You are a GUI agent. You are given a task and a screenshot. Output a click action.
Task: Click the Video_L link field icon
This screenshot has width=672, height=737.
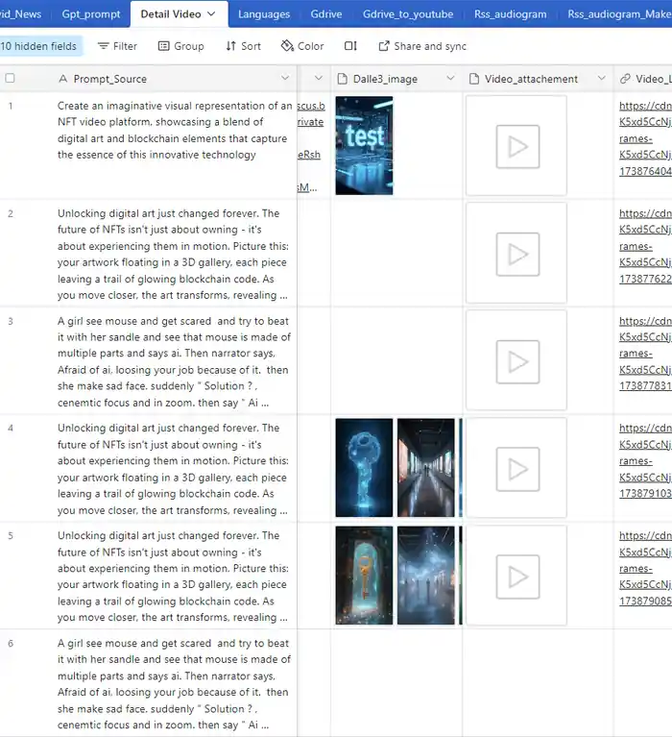coord(625,79)
